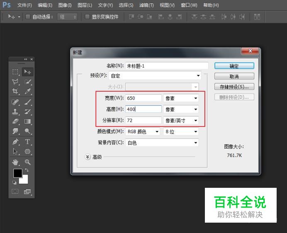
Task: Toggle Quick Mask mode
Action: point(15,192)
